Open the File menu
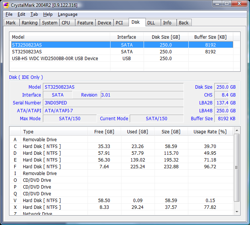 tap(9, 14)
